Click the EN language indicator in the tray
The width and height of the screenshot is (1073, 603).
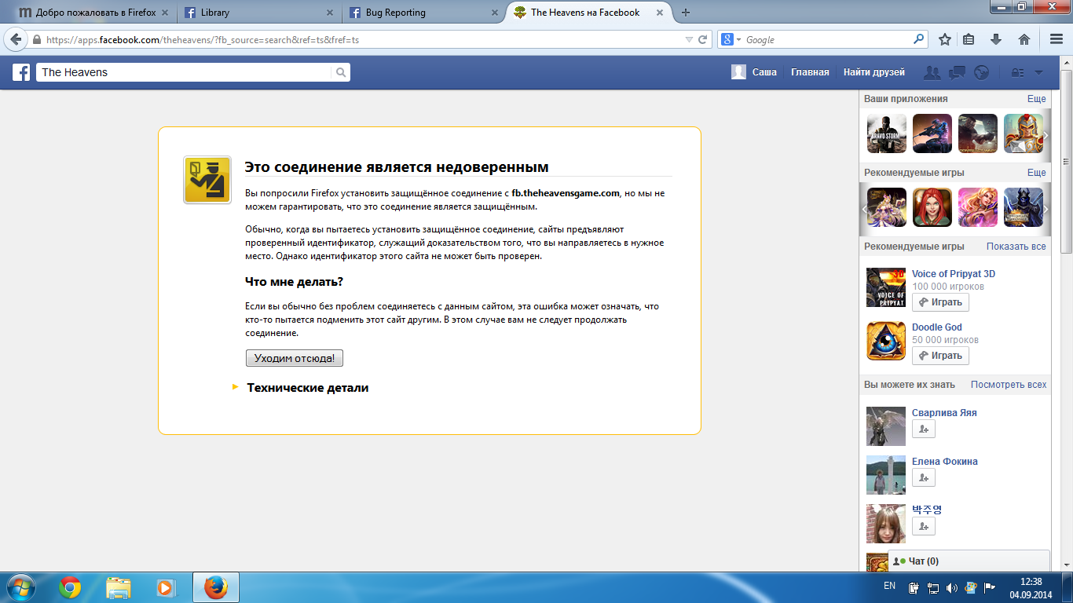click(889, 586)
